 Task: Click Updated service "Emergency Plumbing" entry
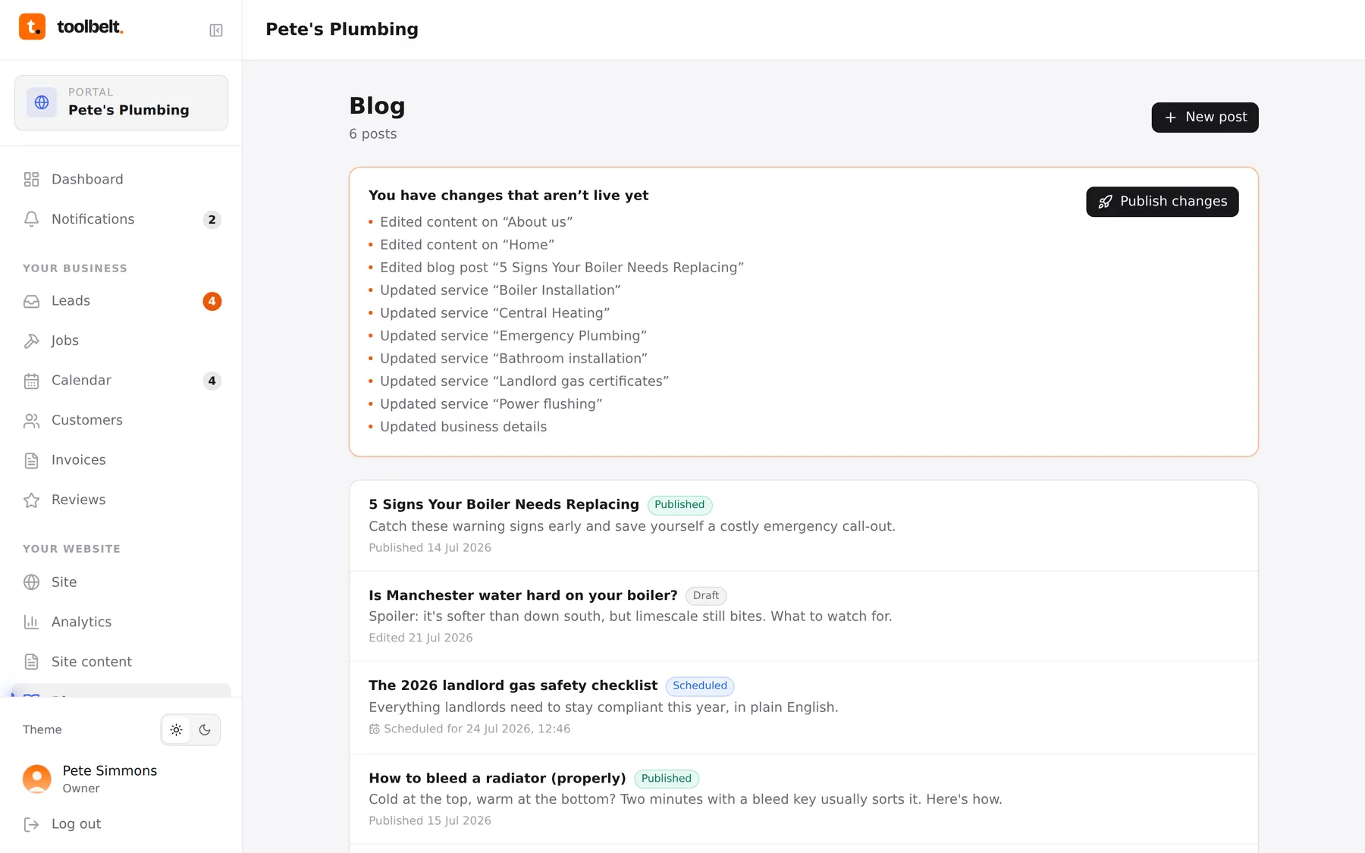513,336
